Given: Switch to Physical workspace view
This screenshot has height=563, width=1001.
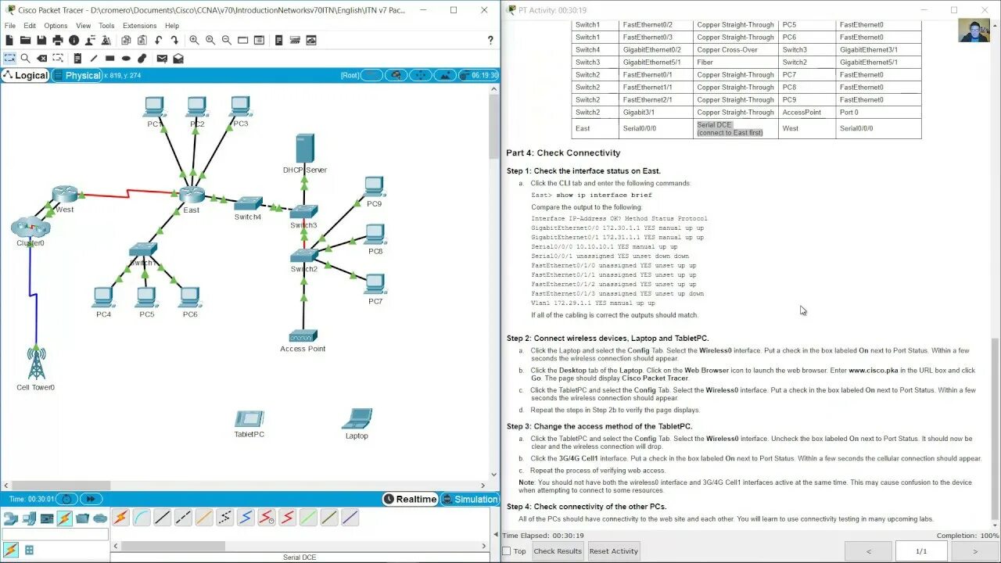Looking at the screenshot, I should coord(77,75).
